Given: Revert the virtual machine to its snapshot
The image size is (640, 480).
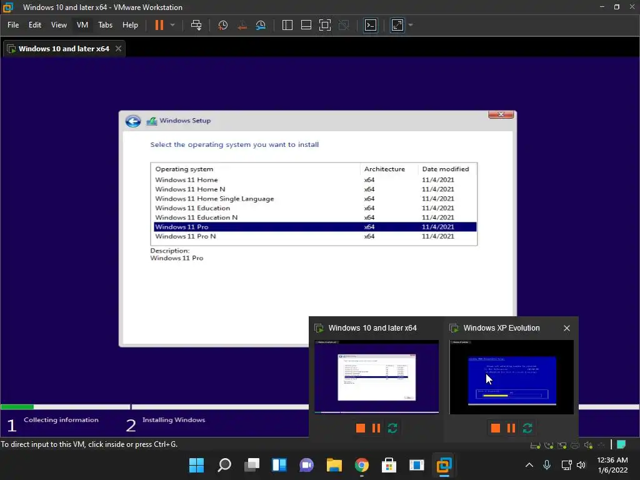Looking at the screenshot, I should pyautogui.click(x=242, y=25).
